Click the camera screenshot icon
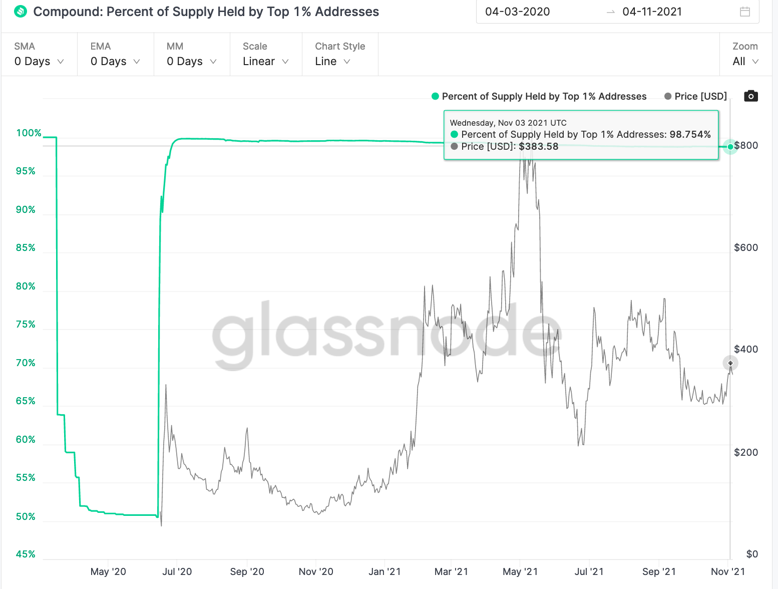This screenshot has height=589, width=778. click(750, 96)
